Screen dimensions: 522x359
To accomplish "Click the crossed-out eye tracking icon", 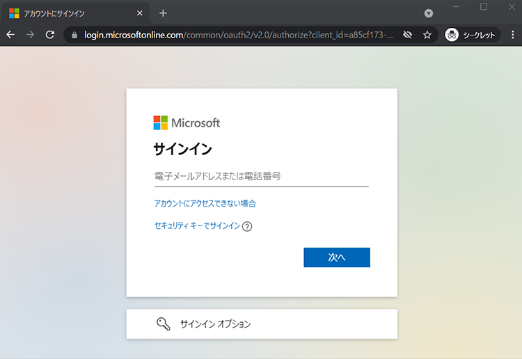I will [x=407, y=35].
